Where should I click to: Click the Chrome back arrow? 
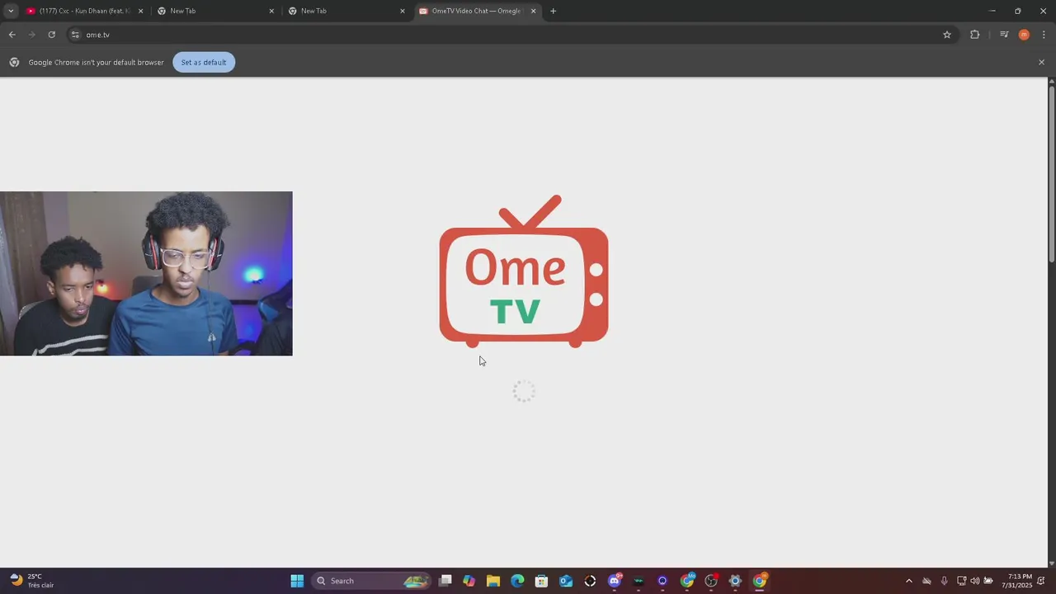tap(12, 35)
